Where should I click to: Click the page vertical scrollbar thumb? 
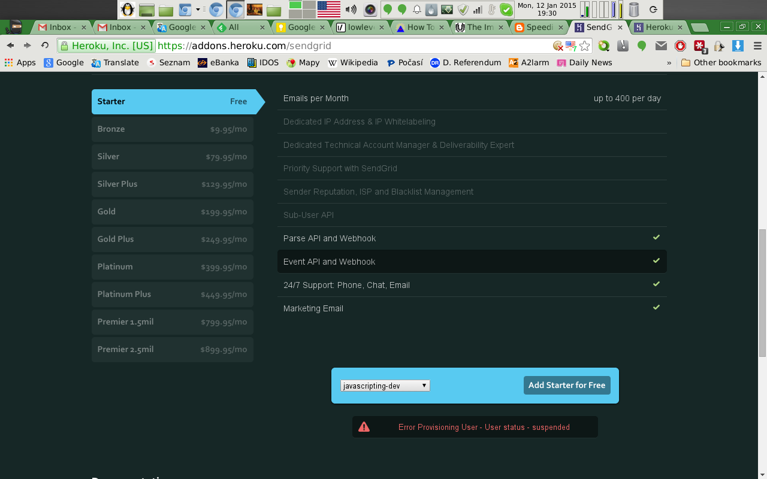[x=762, y=292]
